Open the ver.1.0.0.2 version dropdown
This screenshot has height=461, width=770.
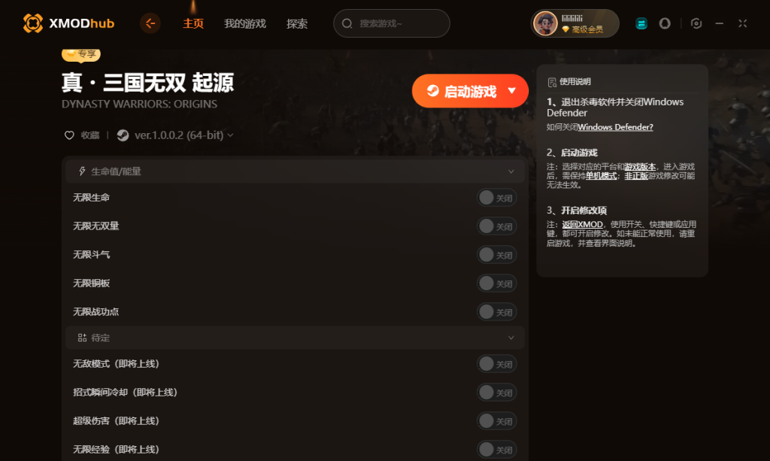tap(184, 135)
